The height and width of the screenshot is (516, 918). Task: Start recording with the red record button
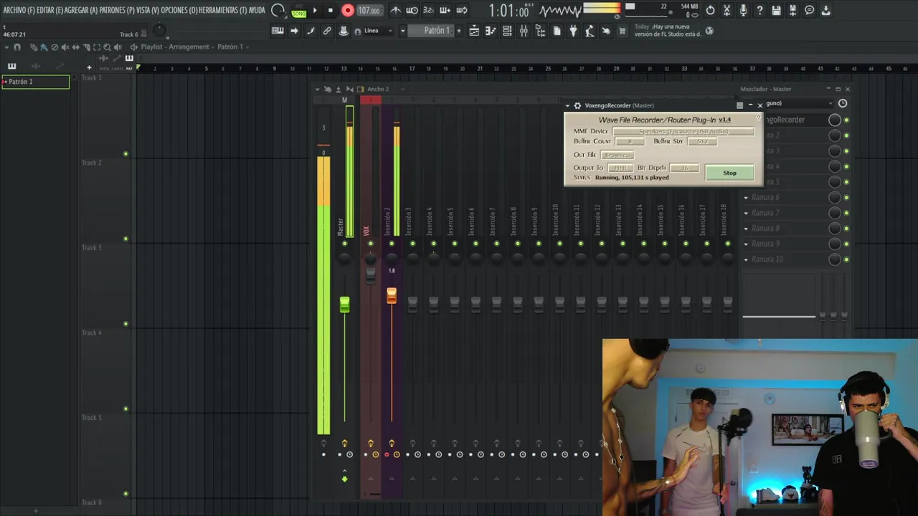click(x=348, y=10)
